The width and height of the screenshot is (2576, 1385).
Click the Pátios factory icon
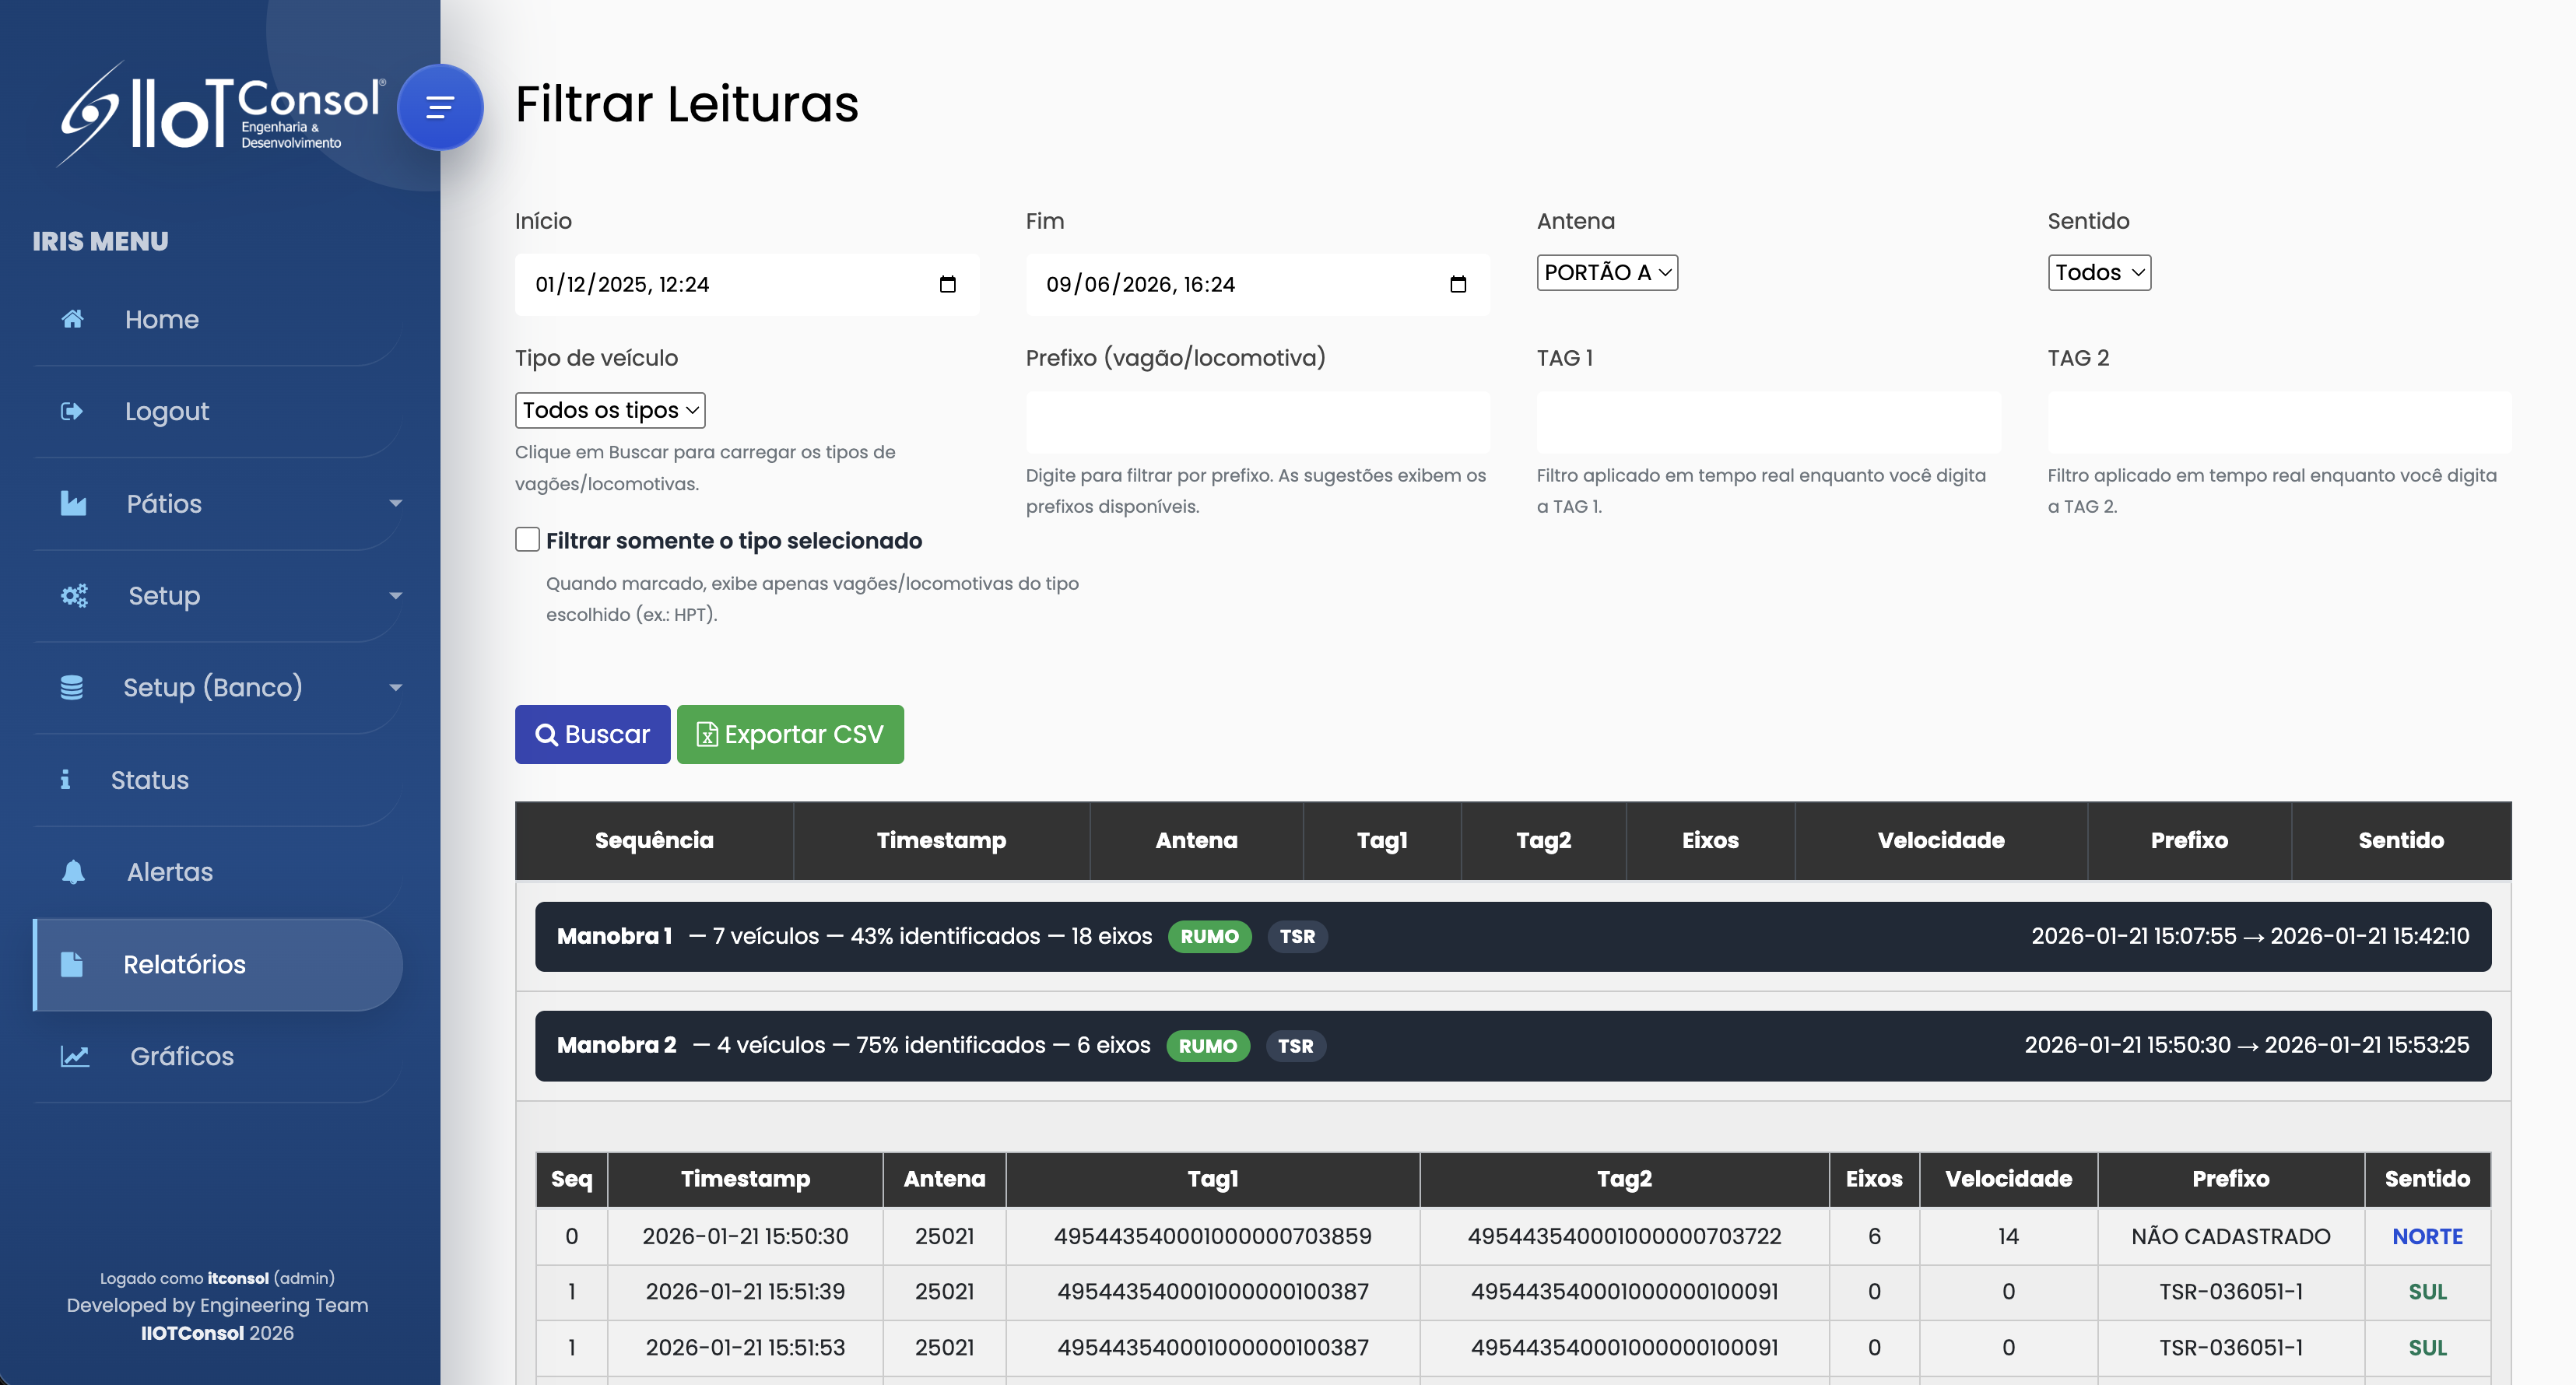[x=73, y=503]
